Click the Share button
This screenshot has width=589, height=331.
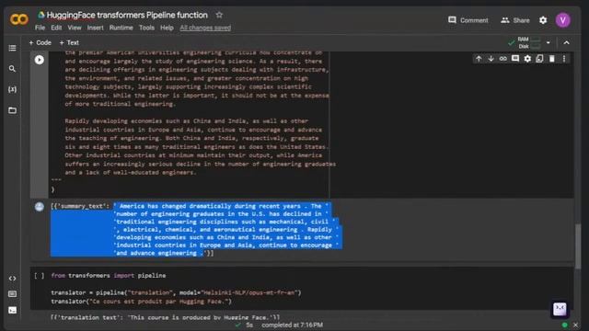tap(515, 20)
